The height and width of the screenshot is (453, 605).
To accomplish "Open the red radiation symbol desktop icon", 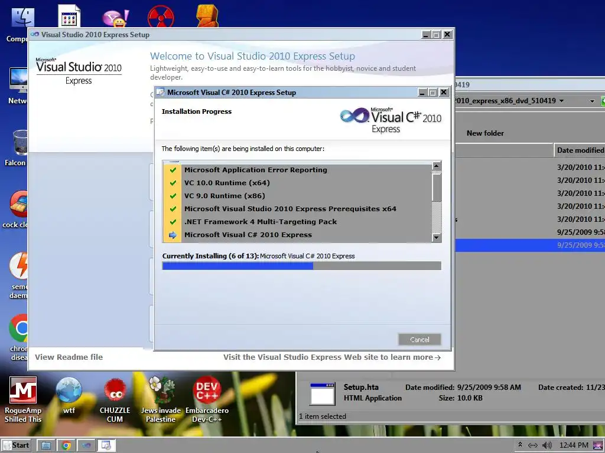I will [161, 16].
